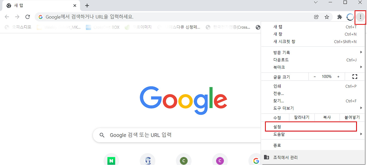Viewport: 367px width, 165px height.
Task: Click the Google logo image
Action: [x=183, y=100]
